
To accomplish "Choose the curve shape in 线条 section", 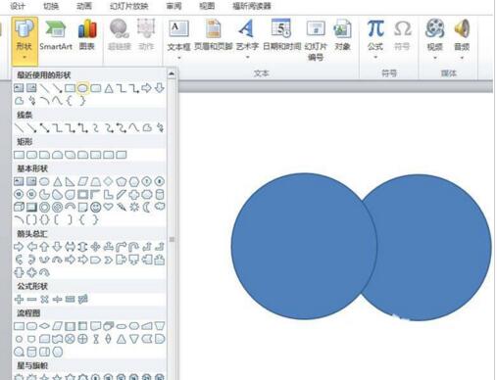I will click(134, 128).
